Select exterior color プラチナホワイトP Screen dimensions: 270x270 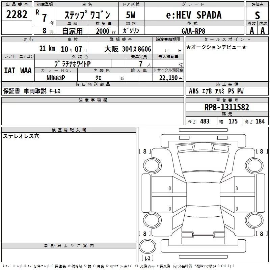click(73, 64)
